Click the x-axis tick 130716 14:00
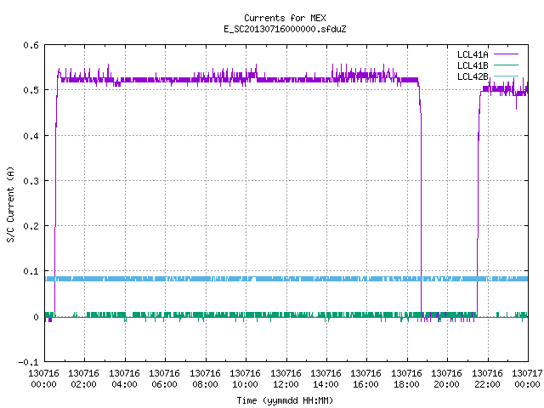 coord(326,379)
